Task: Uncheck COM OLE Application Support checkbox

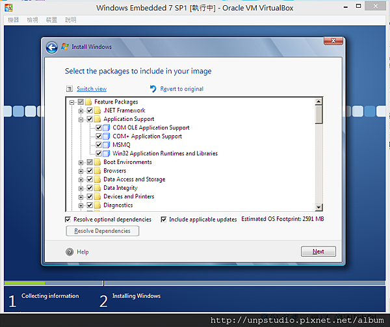Action: tap(99, 128)
